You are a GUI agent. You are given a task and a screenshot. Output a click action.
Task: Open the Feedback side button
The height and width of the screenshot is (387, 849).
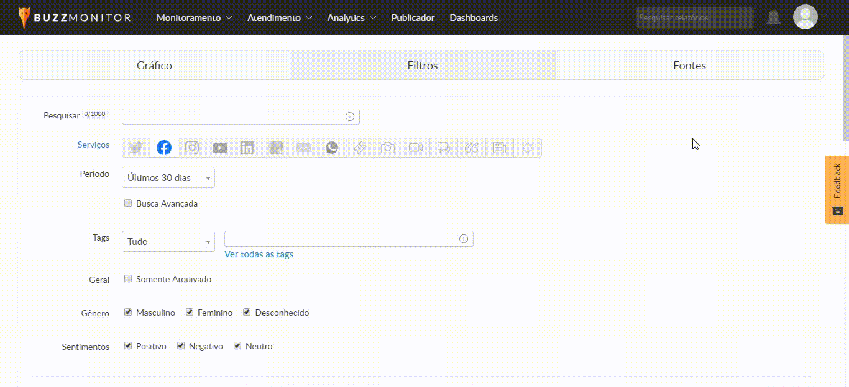837,189
